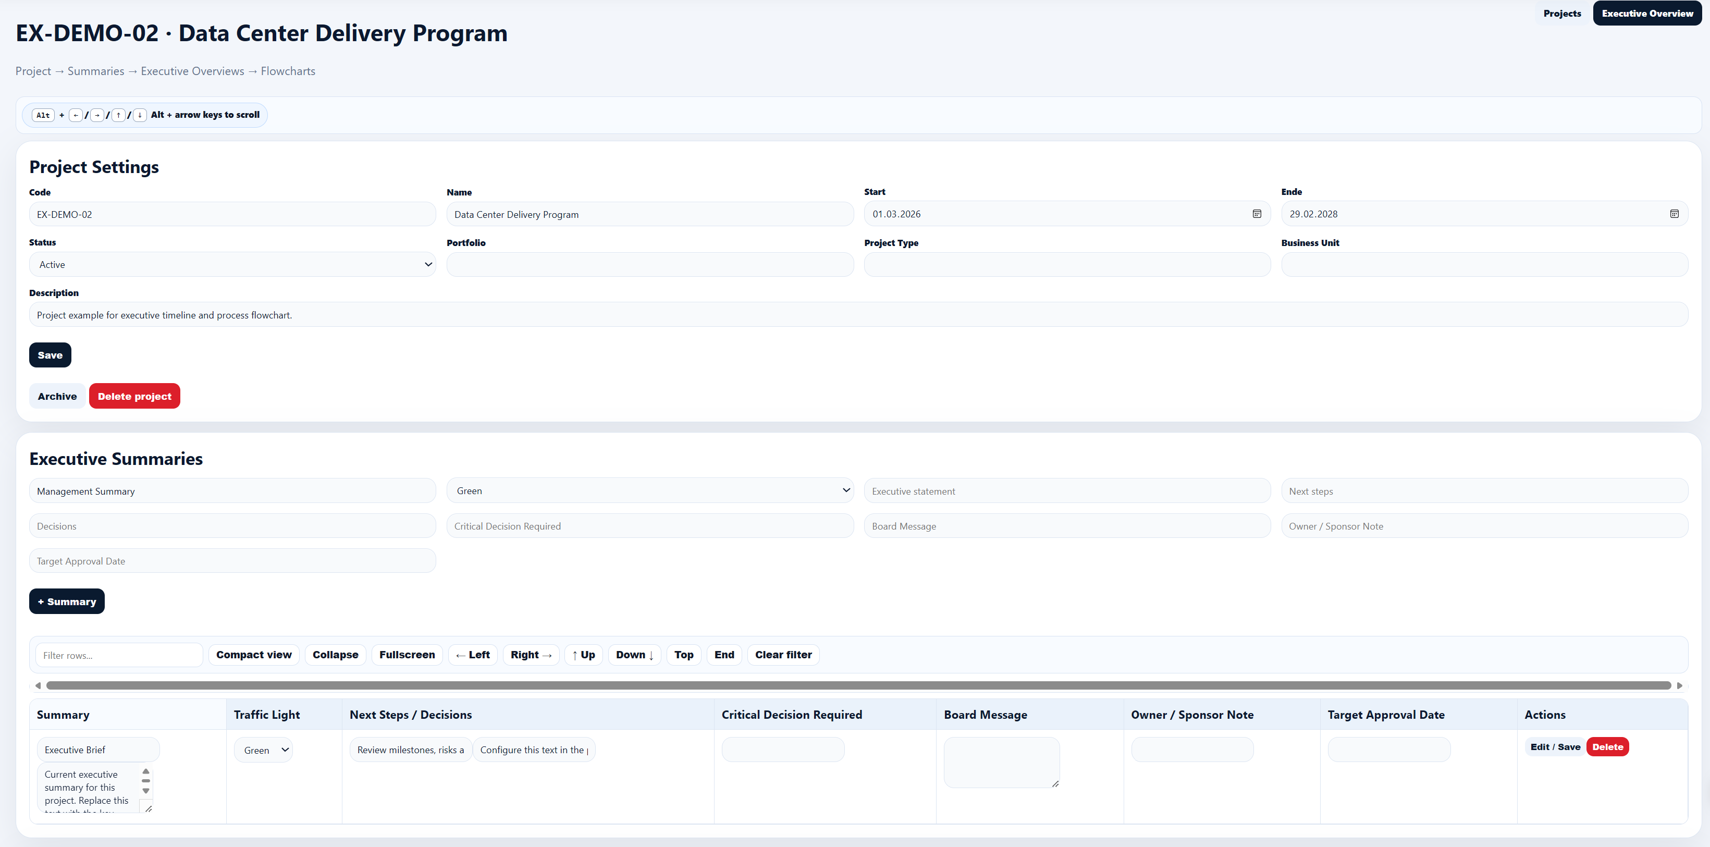Go to the Projects tab

[1562, 13]
